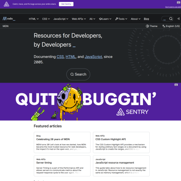
Task: Open the Theme switcher
Action: [x=152, y=26]
